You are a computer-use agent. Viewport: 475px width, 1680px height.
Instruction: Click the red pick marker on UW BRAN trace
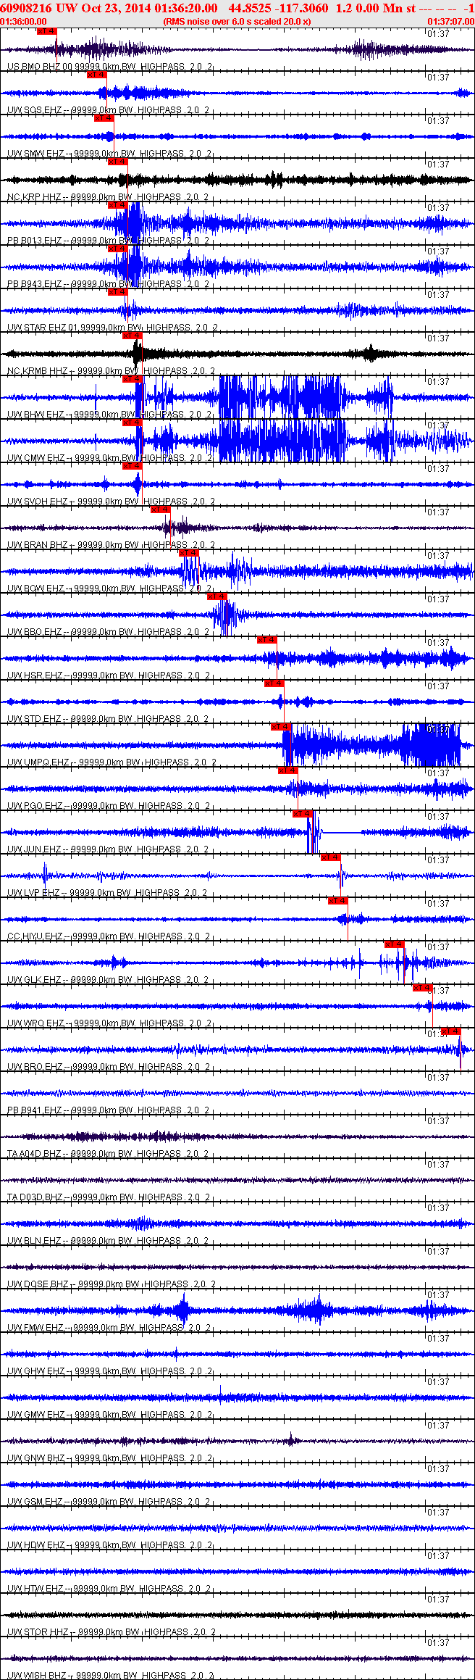click(x=161, y=510)
